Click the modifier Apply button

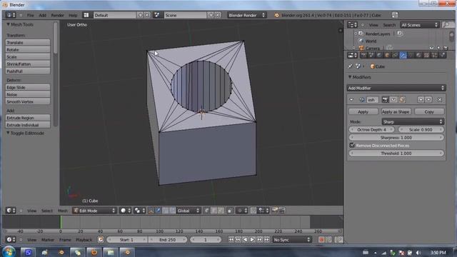(x=363, y=111)
